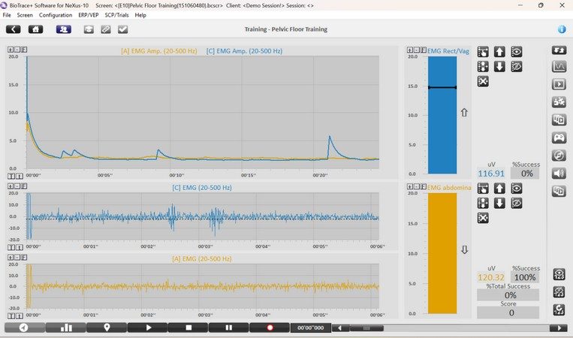Expand scale with plus on [A] EMG graph
The height and width of the screenshot is (338, 573).
(11, 258)
